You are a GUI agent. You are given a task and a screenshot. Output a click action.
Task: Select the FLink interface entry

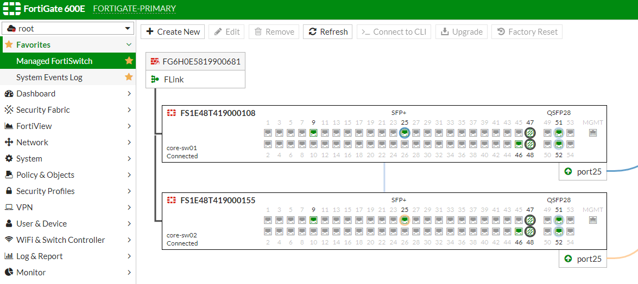click(x=195, y=79)
